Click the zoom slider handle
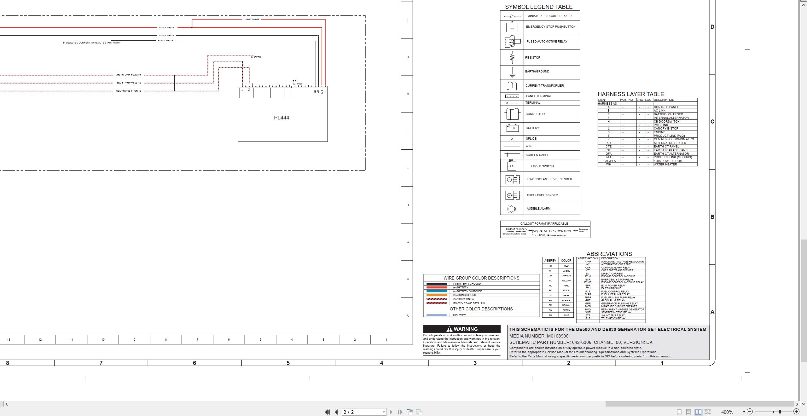807x416 pixels. coord(780,412)
